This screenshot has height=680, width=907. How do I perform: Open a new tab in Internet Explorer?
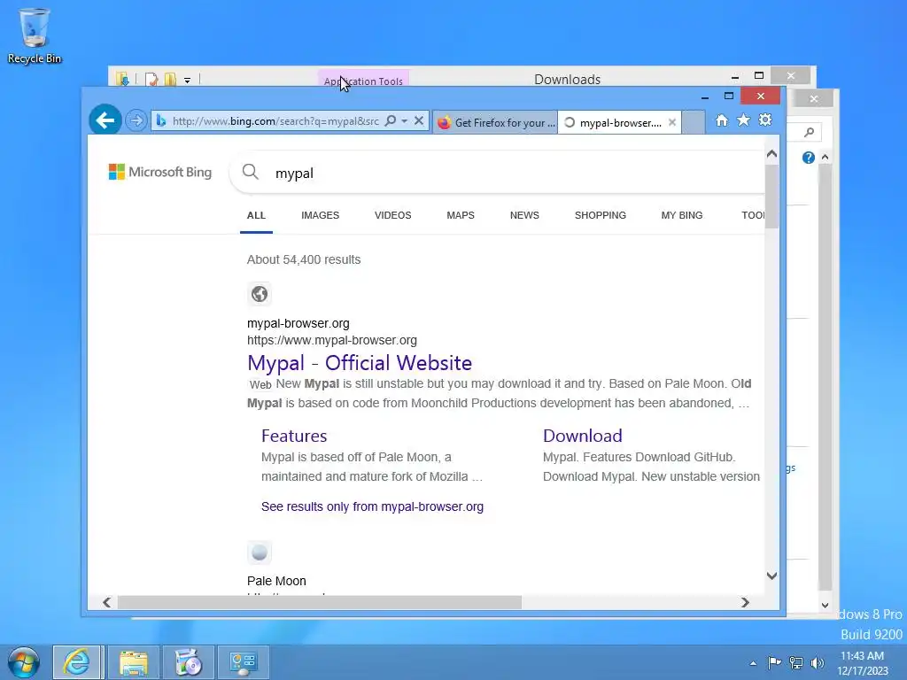tap(693, 122)
